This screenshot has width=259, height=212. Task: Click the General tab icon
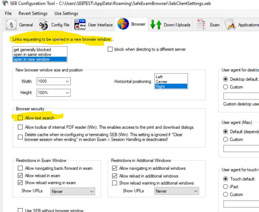(11, 25)
